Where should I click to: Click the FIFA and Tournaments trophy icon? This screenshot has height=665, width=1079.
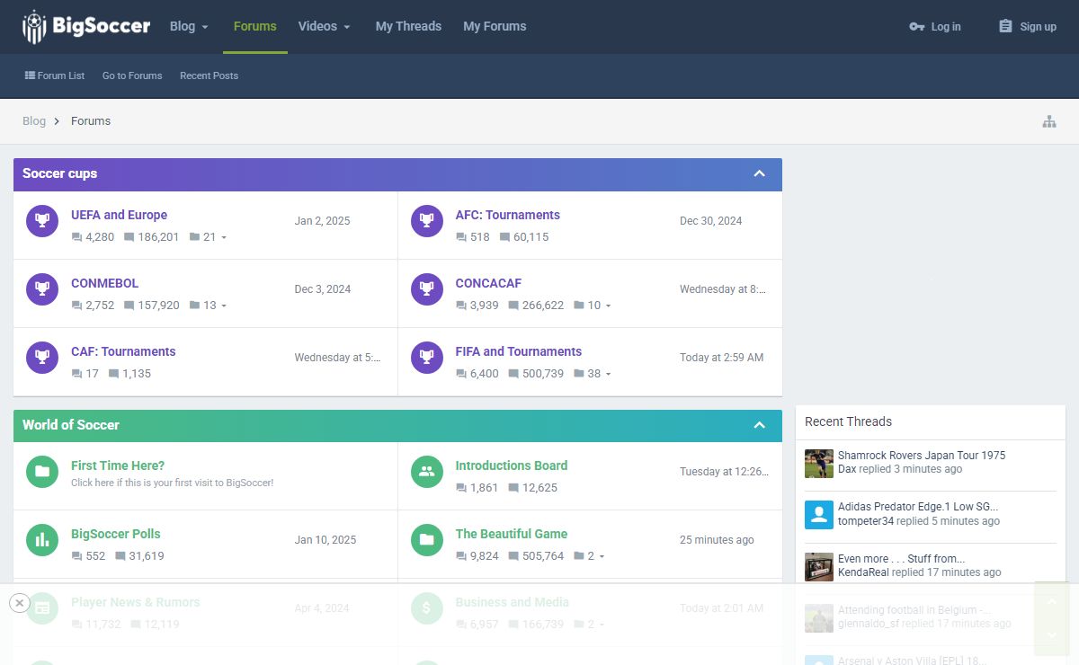[x=427, y=357]
